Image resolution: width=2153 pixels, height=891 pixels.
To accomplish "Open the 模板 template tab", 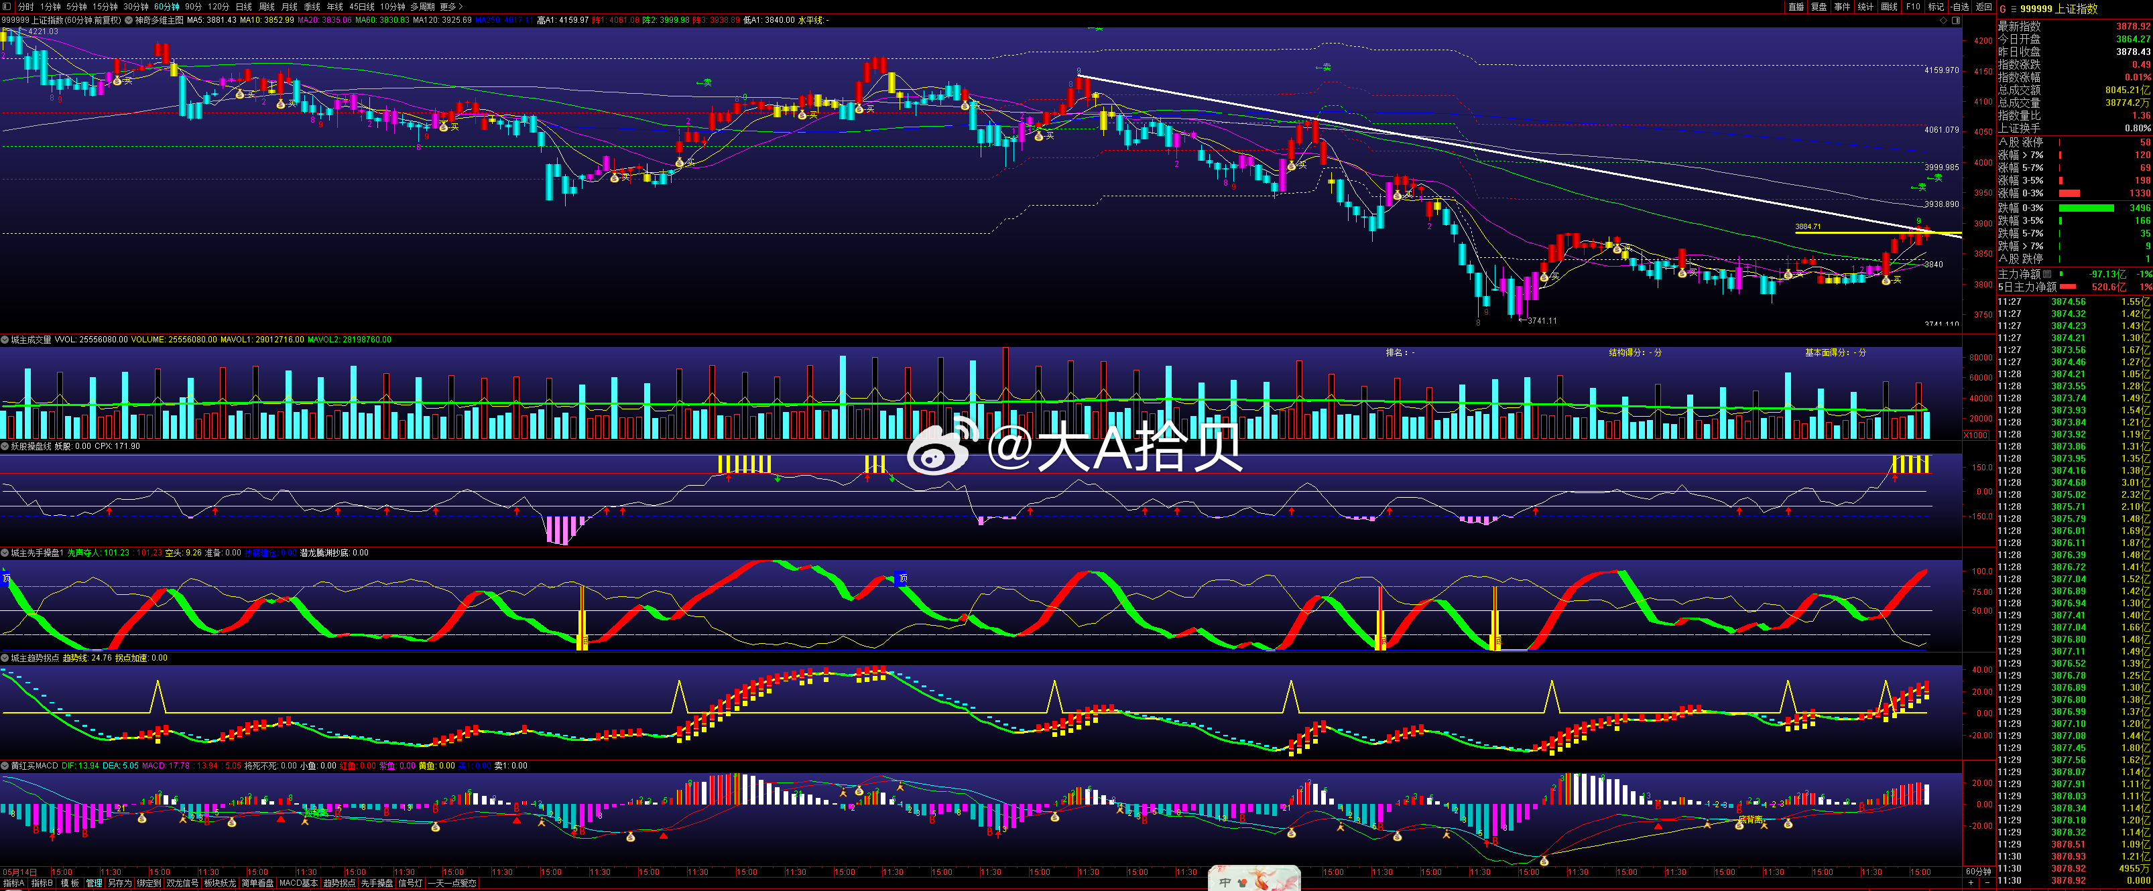I will coord(69,883).
